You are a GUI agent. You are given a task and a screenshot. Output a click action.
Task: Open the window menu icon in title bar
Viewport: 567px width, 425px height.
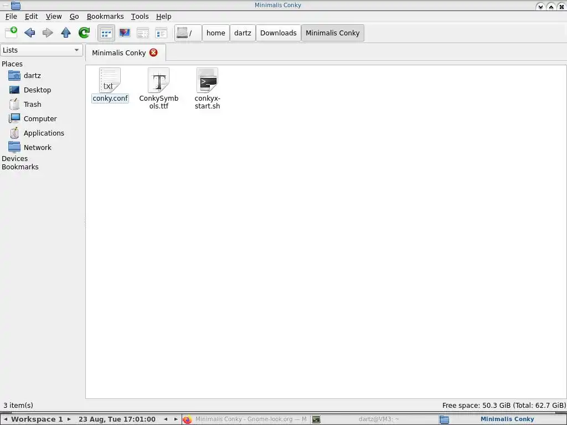16,6
